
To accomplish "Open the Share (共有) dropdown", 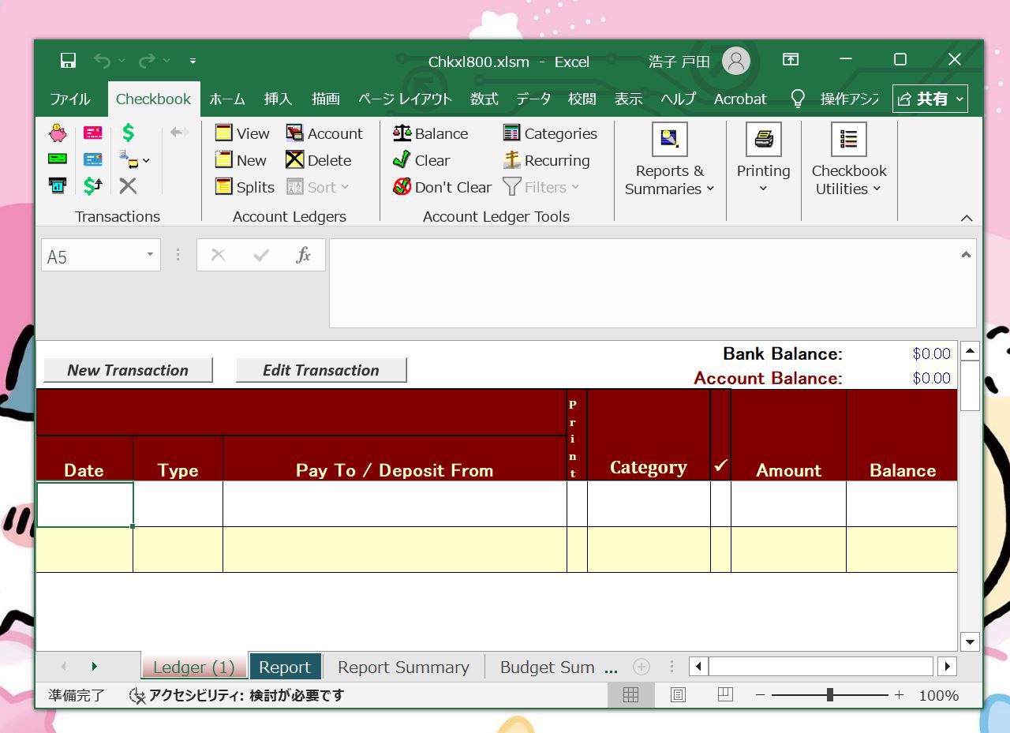I will (x=930, y=99).
